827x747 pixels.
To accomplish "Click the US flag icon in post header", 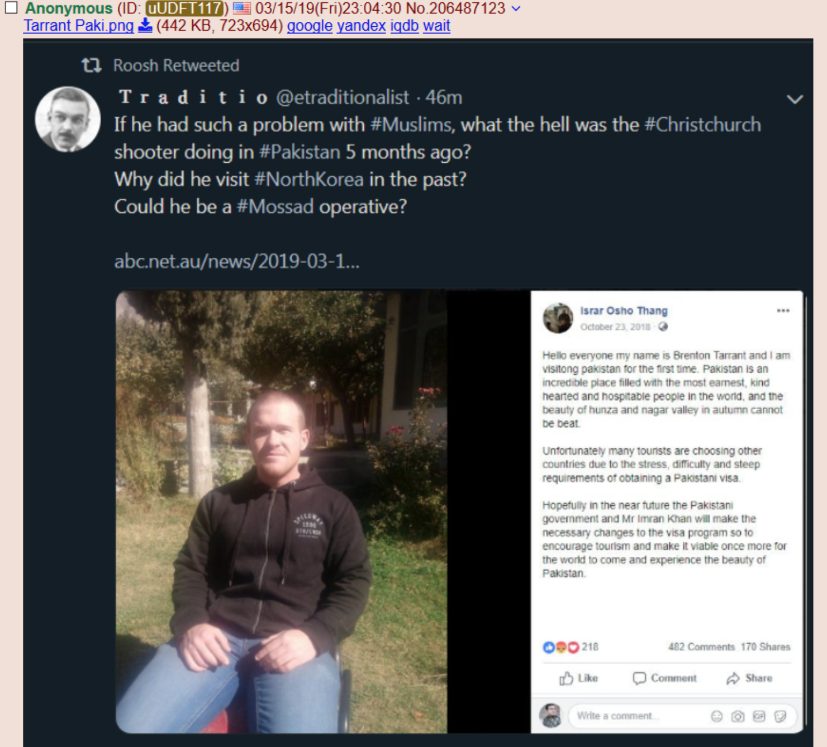I will [242, 8].
